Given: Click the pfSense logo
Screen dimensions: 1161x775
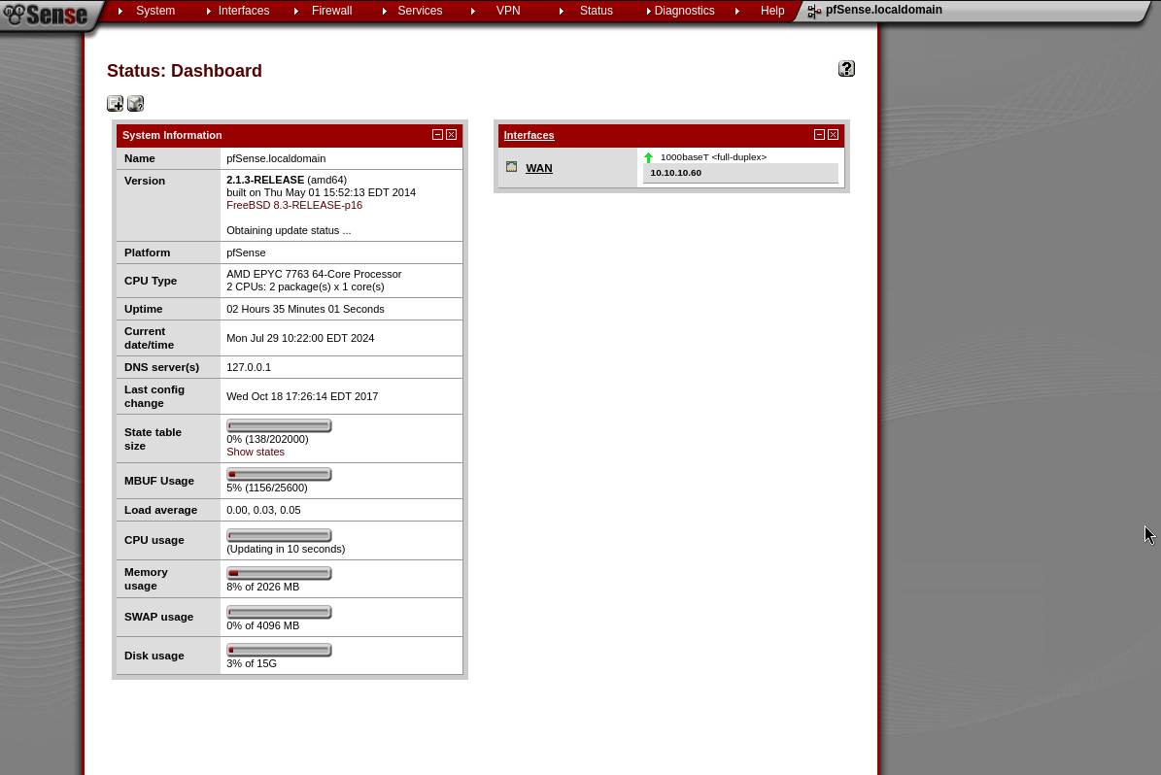Looking at the screenshot, I should click(46, 16).
